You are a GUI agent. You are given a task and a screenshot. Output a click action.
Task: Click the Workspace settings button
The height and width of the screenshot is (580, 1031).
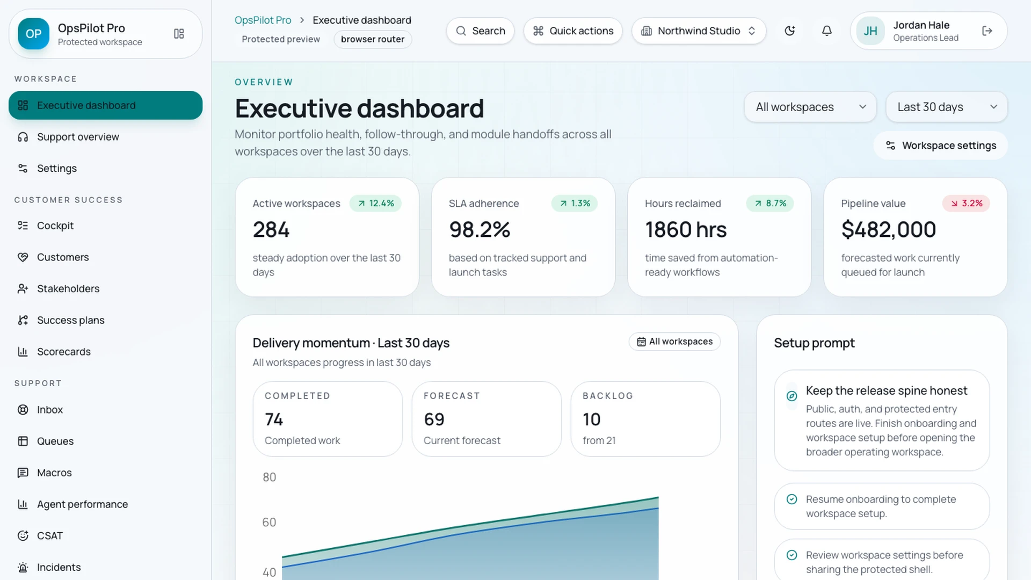(x=940, y=146)
